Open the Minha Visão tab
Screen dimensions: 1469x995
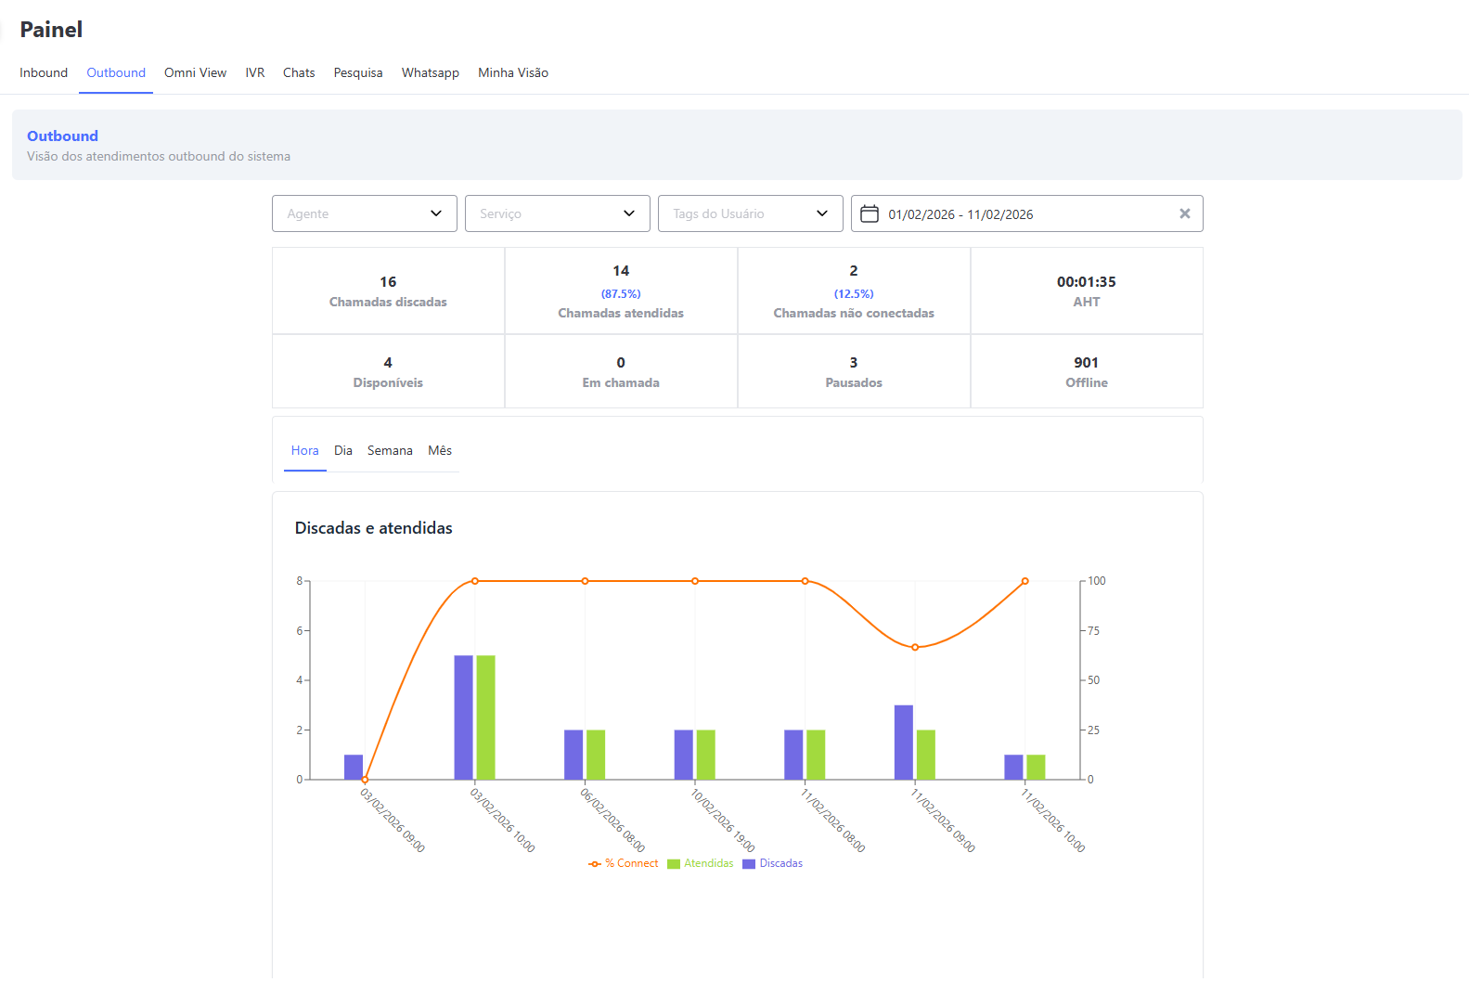coord(512,72)
